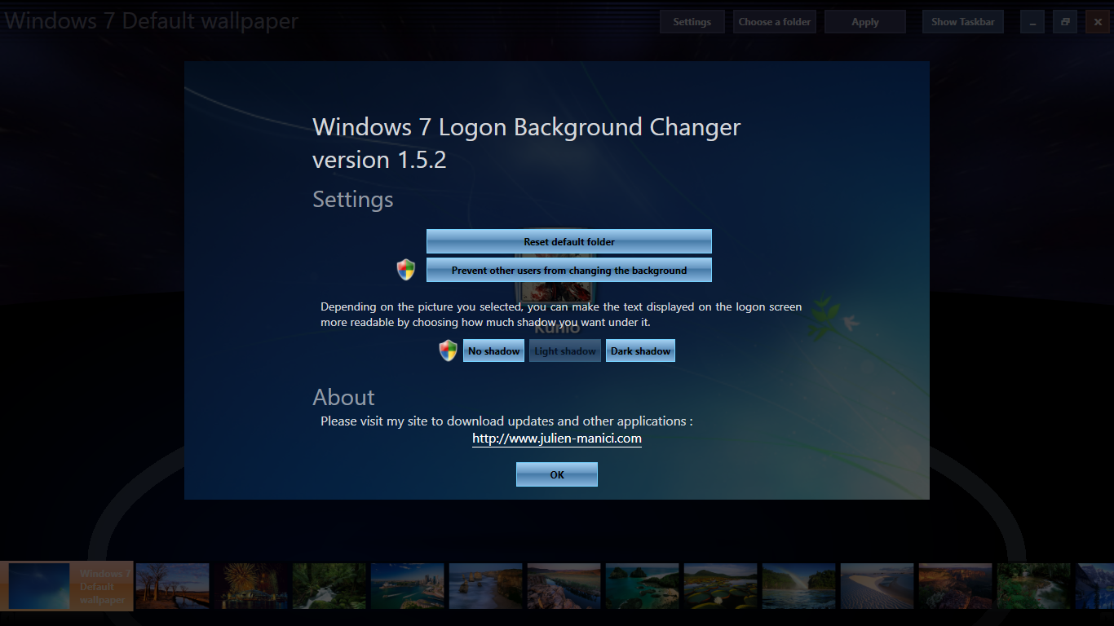This screenshot has height=626, width=1114.
Task: Keep the "Light shadow" option selected
Action: pos(564,350)
